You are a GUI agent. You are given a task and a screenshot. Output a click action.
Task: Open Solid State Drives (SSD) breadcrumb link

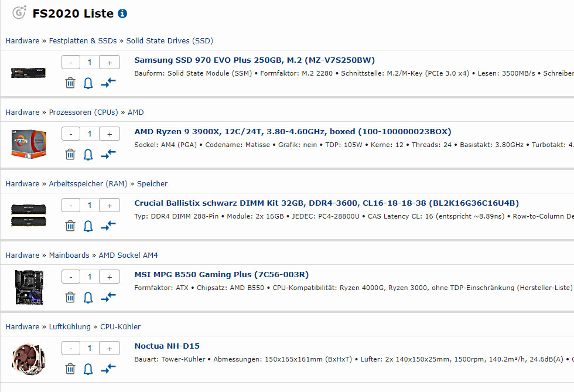point(169,40)
